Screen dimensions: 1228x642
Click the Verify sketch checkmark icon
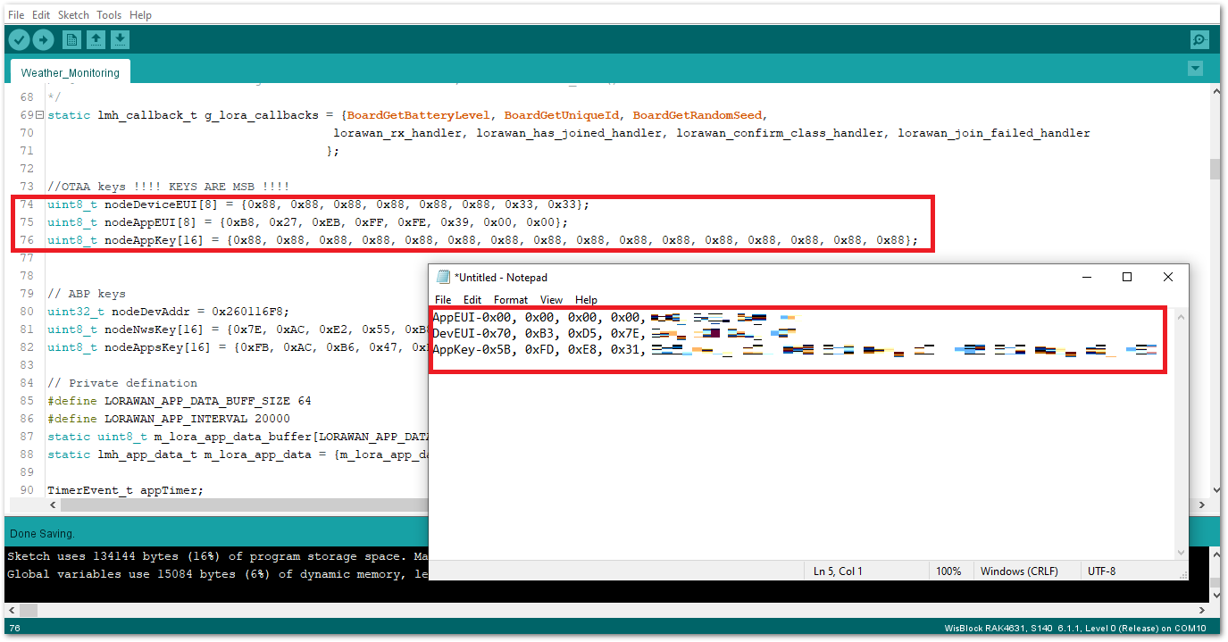(19, 40)
